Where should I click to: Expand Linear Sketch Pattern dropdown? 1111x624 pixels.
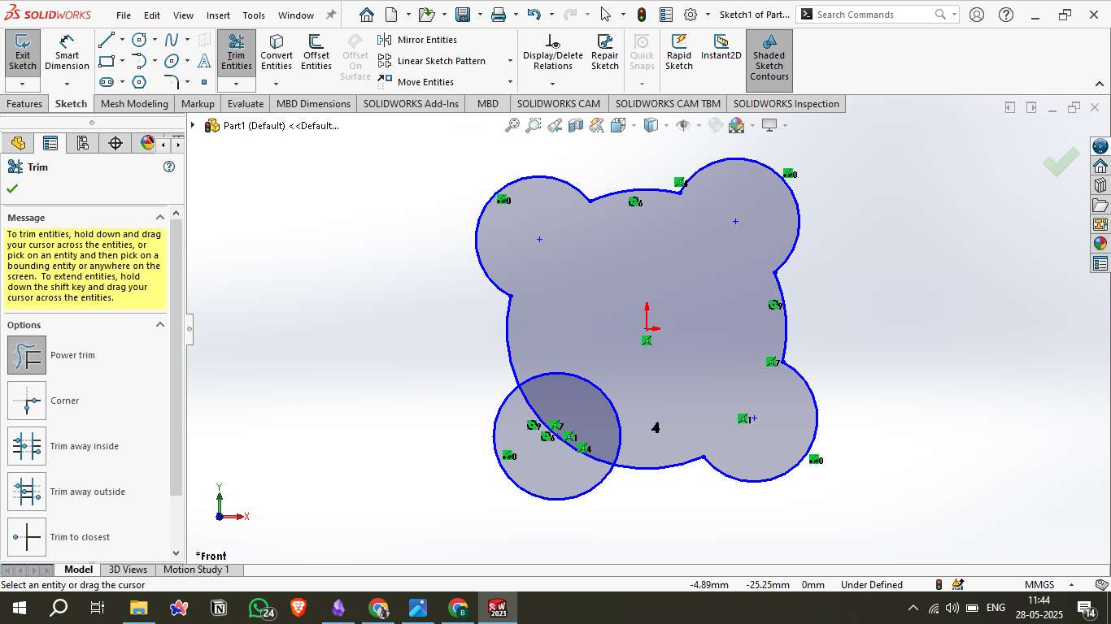pos(510,61)
